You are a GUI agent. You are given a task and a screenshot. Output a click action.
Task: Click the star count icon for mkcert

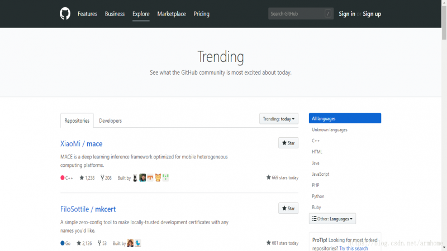(79, 243)
